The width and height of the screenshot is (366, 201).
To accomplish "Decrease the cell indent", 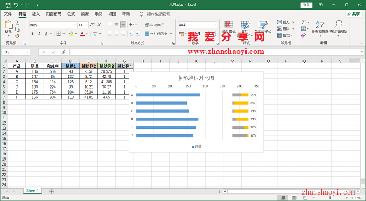I will [132, 34].
